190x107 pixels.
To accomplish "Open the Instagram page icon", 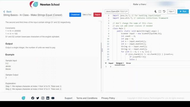I will point(43,98).
